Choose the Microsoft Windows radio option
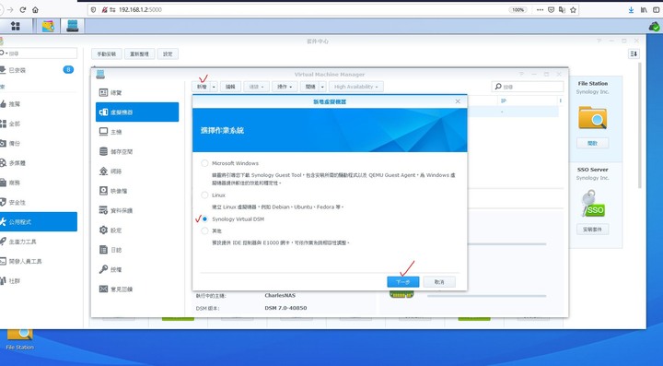The image size is (663, 366). (204, 163)
